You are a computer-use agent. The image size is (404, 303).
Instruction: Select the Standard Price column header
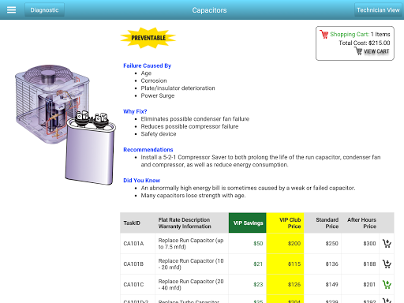[323, 223]
